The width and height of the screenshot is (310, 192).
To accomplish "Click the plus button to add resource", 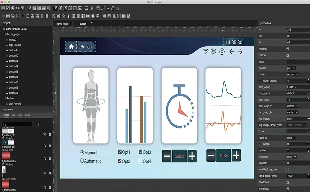I will [x=39, y=124].
